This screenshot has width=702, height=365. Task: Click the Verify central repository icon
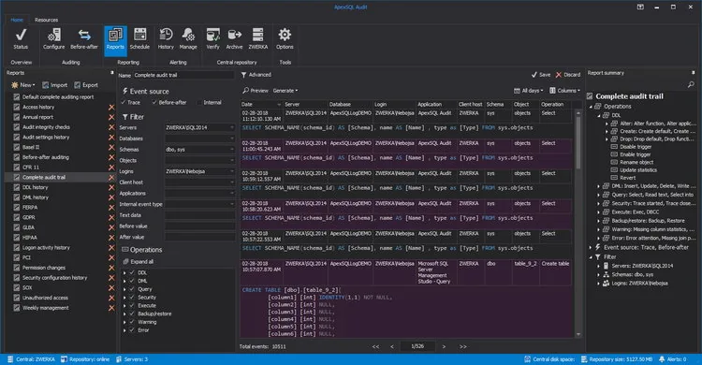pos(213,39)
